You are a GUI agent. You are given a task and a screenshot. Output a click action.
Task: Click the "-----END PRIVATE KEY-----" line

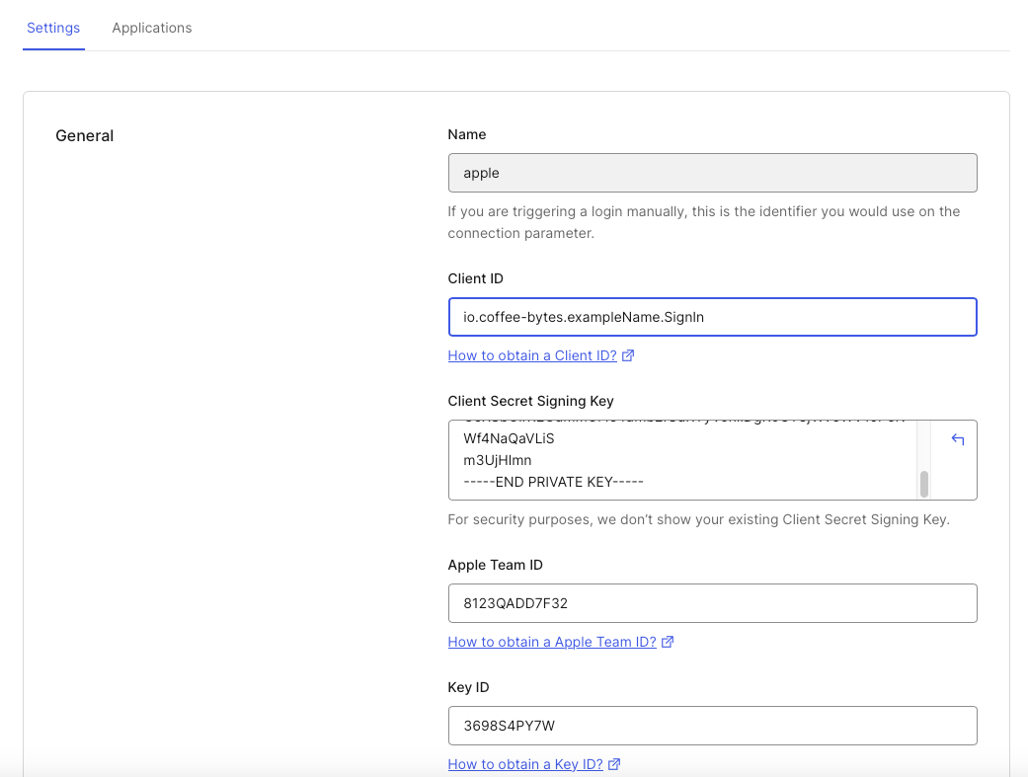554,482
